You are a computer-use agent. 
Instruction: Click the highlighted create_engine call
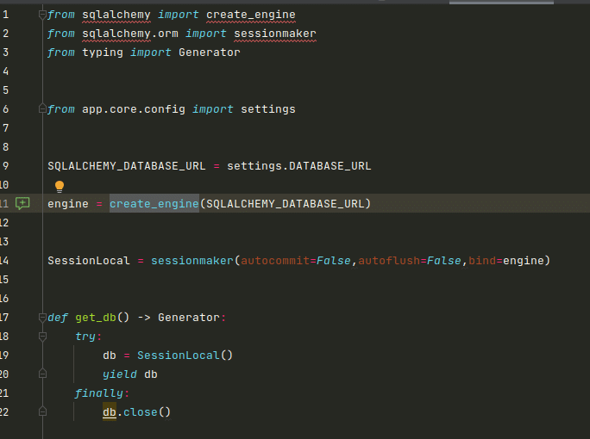[154, 204]
